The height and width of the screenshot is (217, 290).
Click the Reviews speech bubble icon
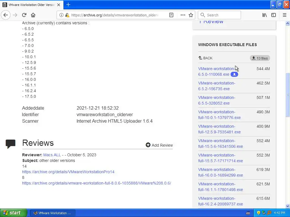coord(10,144)
